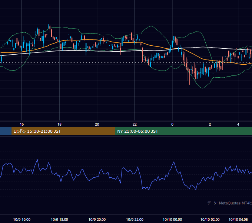252x223 pixels.
Task: Click the NY 21:00-06:00 JST session bar
Action: pyautogui.click(x=183, y=131)
